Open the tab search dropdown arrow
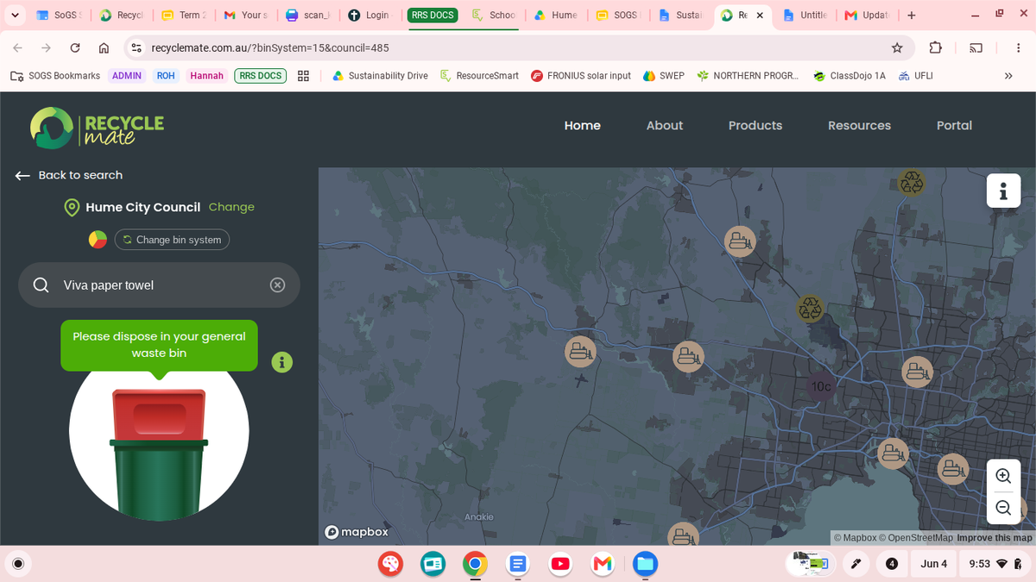 pos(15,16)
